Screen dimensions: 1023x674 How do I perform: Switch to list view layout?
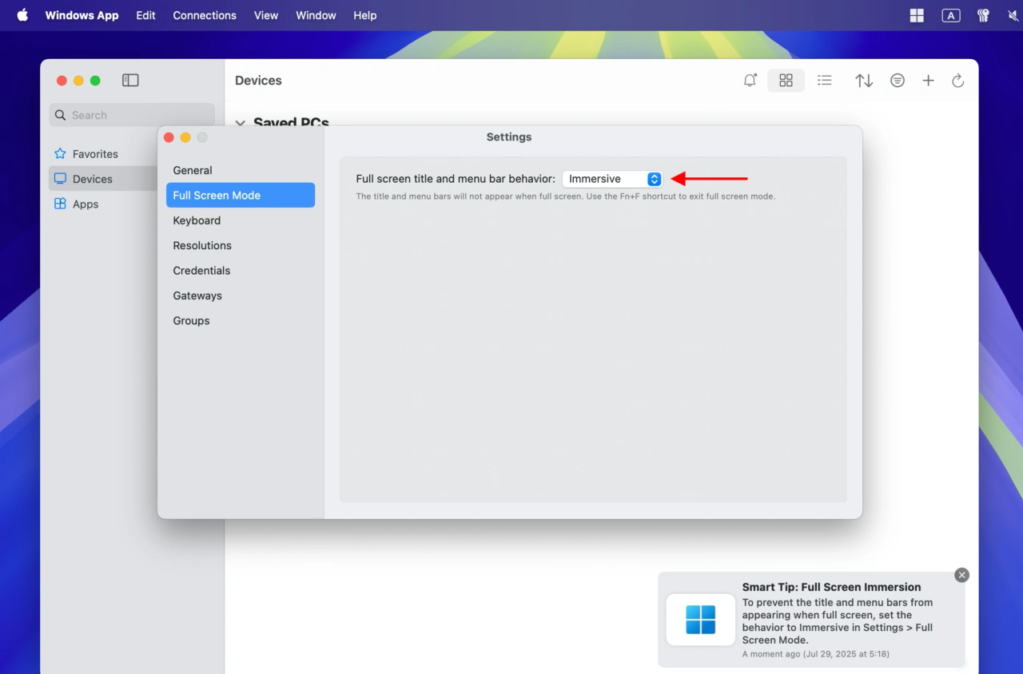coord(825,81)
